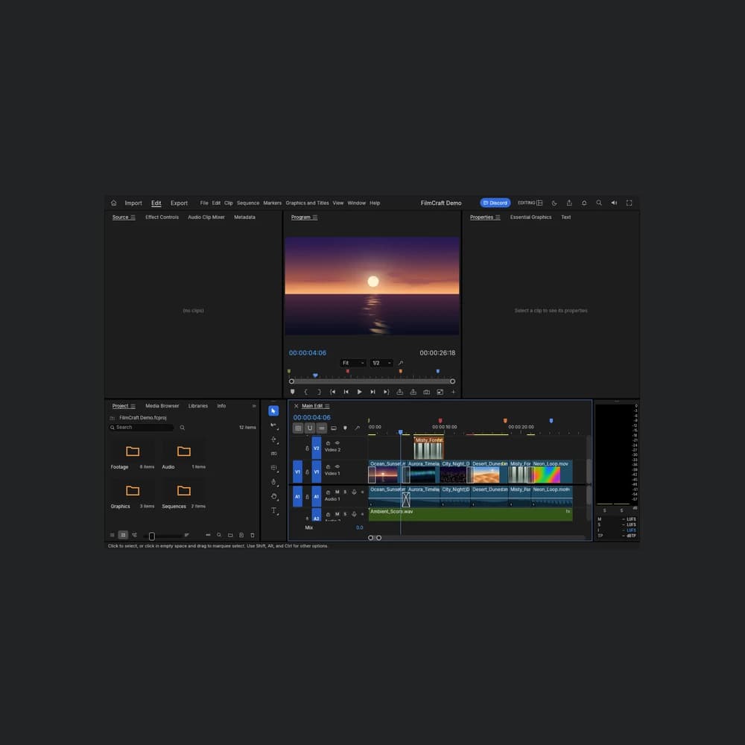Click the Lift button in Program monitor
Image resolution: width=745 pixels, height=745 pixels.
click(x=399, y=392)
